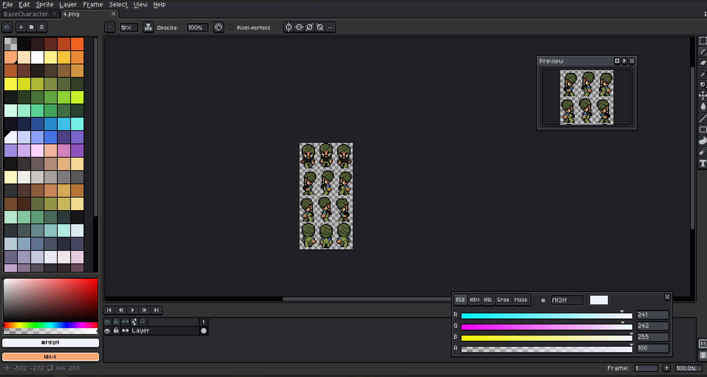Select the Eraser tool
The height and width of the screenshot is (377, 707).
point(703,63)
